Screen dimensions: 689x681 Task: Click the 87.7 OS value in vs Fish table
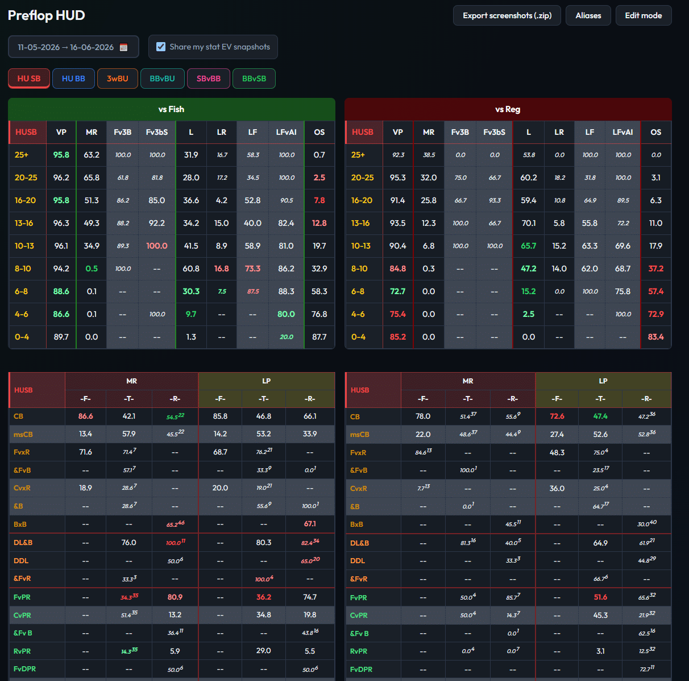coord(319,337)
